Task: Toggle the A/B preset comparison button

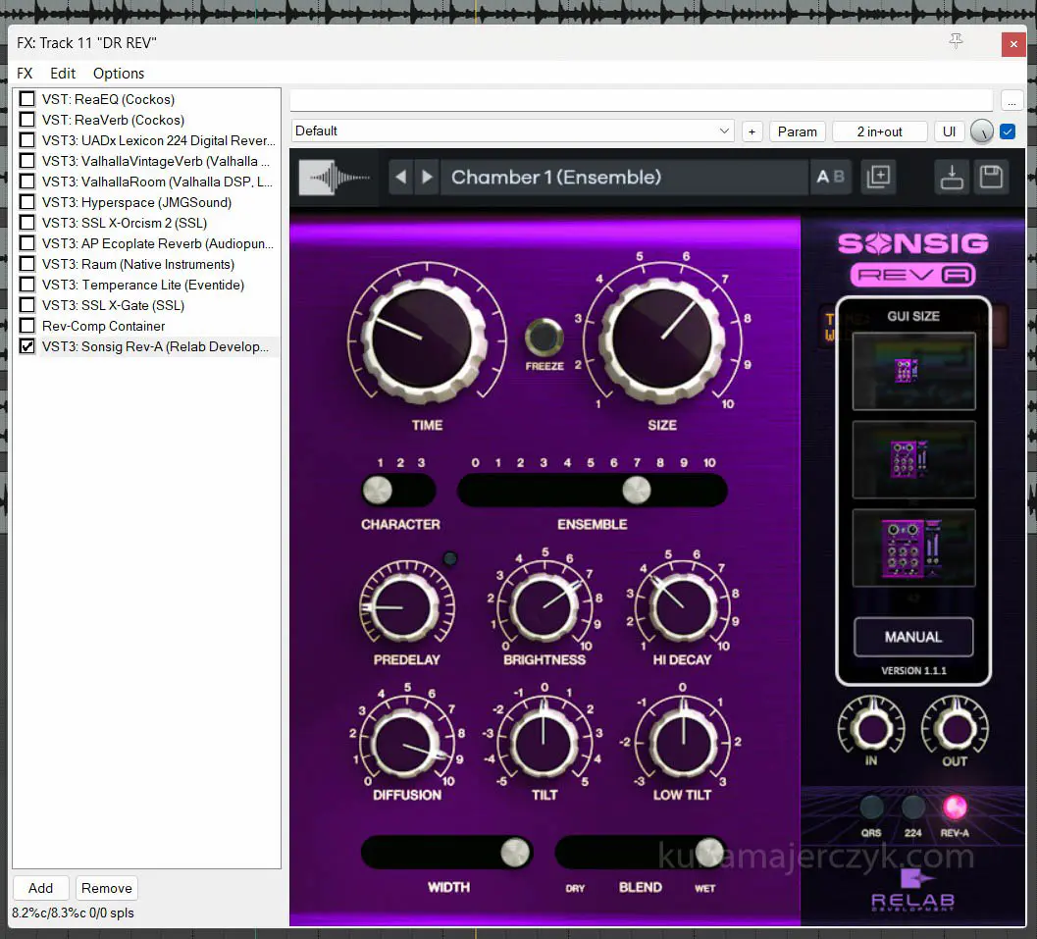Action: pyautogui.click(x=830, y=178)
